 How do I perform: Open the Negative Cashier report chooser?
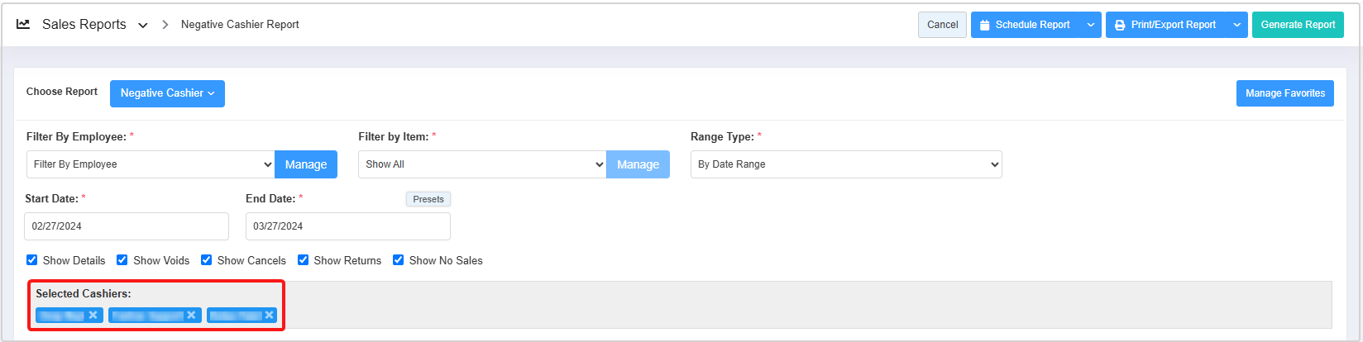167,93
